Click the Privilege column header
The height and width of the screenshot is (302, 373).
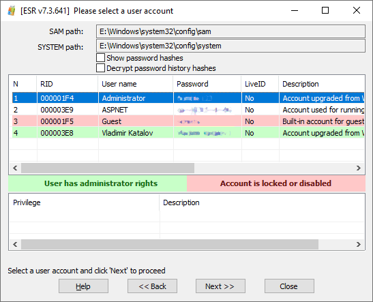click(84, 202)
